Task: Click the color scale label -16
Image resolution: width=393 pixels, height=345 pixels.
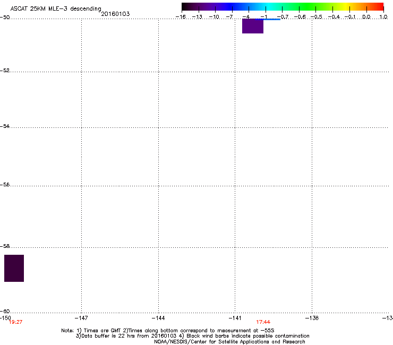Action: tap(181, 17)
